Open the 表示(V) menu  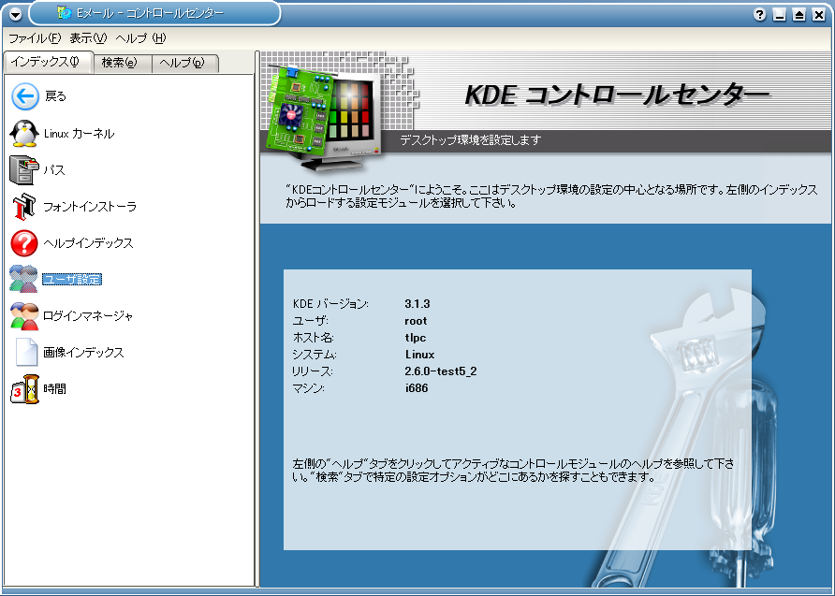[x=88, y=38]
